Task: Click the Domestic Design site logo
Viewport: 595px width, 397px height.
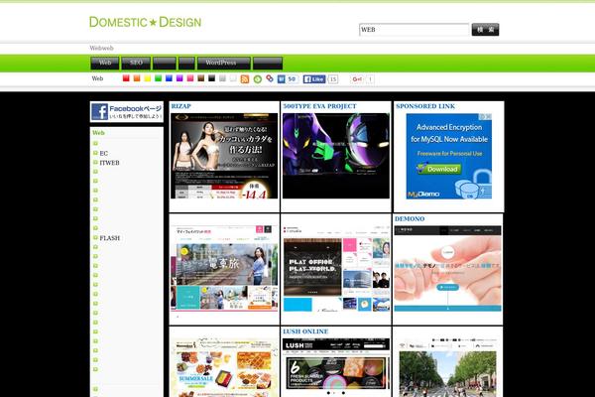Action: (145, 22)
